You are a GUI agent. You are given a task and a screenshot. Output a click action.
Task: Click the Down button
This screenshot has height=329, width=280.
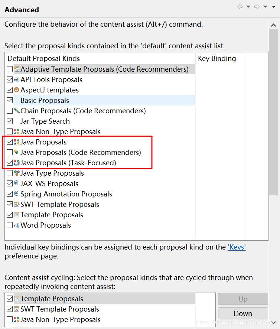(243, 313)
